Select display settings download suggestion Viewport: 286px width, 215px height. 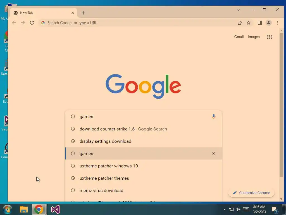tap(143, 141)
